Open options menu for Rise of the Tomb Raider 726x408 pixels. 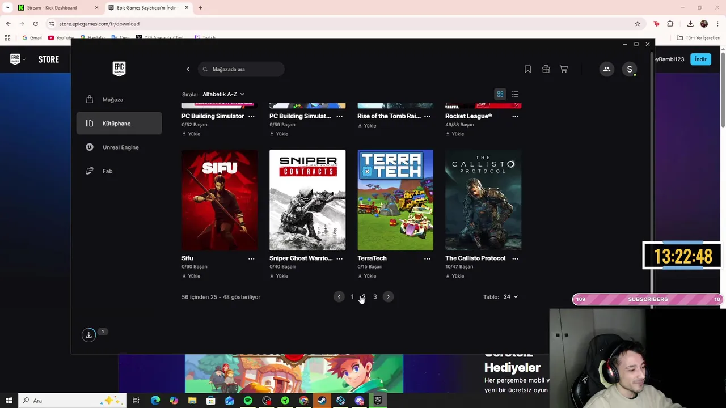click(x=427, y=116)
